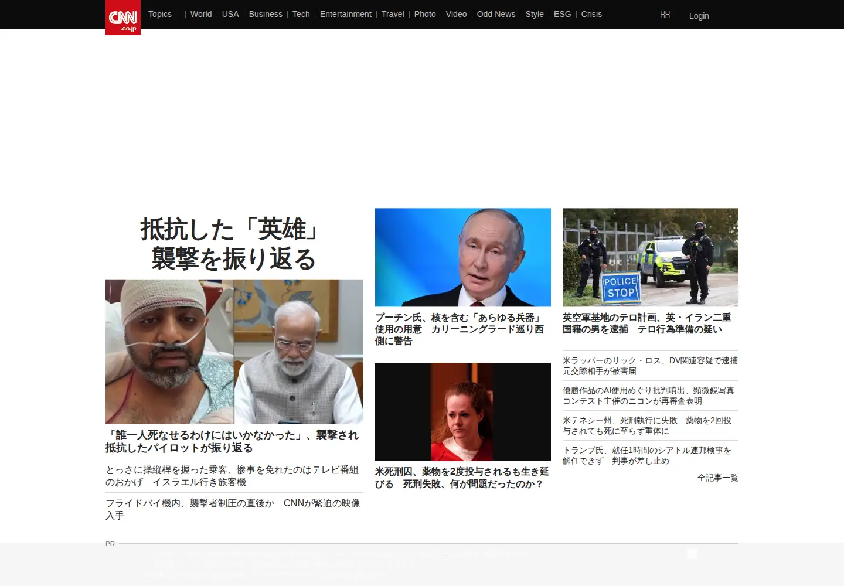Select Odd News in the nav bar
Screen dimensions: 844x586
click(x=496, y=14)
